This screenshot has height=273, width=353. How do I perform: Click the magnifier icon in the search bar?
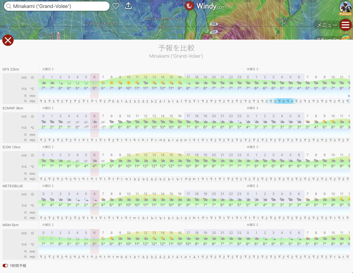pos(9,6)
